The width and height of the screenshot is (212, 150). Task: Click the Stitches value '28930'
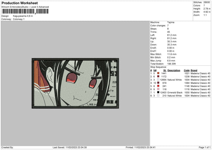point(207,2)
